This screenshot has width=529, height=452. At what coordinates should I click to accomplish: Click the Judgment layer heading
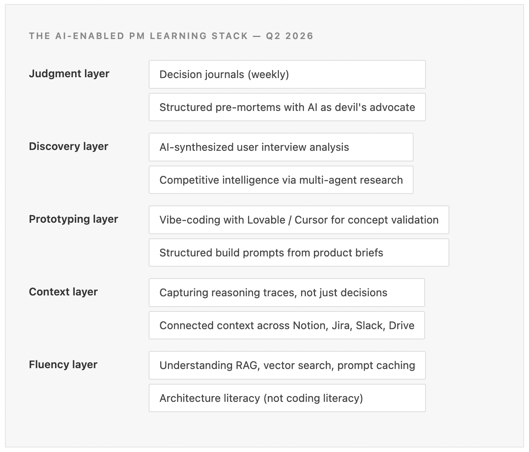click(x=69, y=74)
